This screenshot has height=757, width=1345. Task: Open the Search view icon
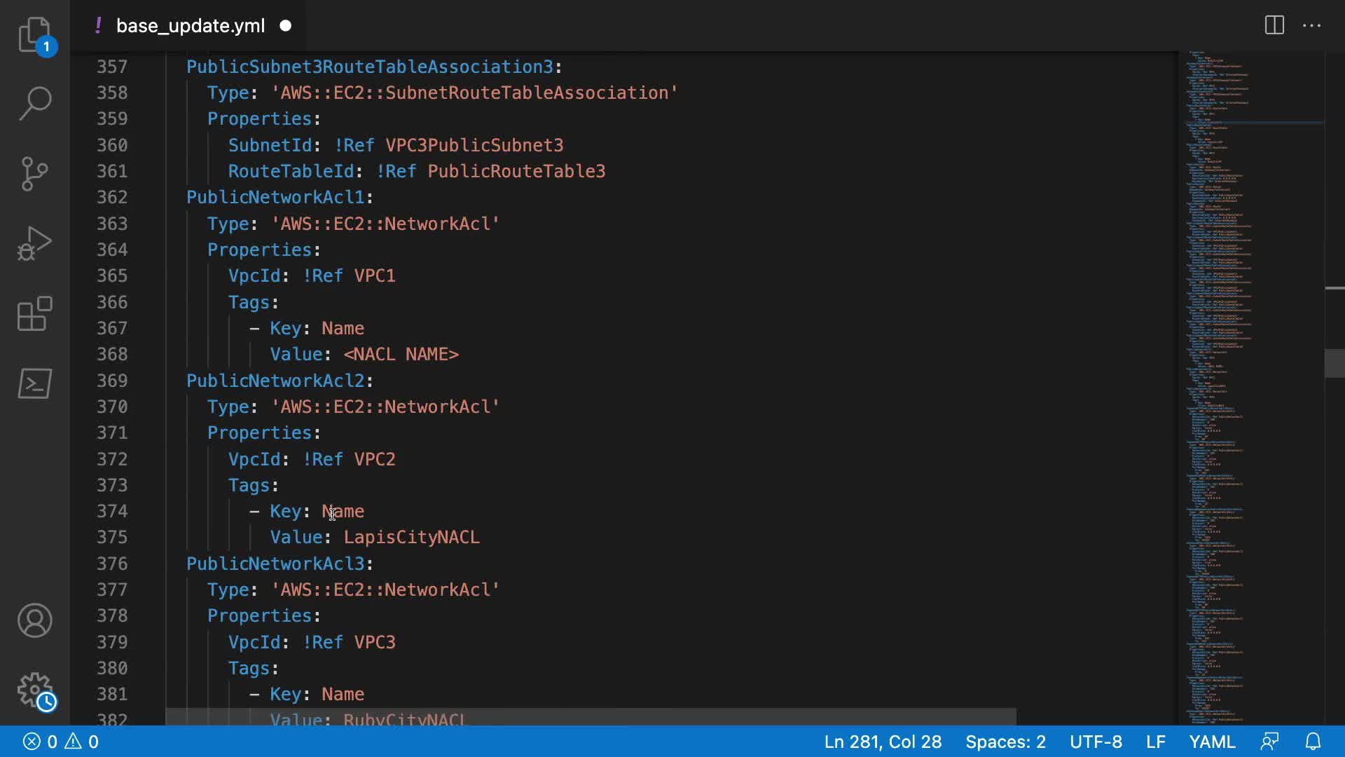click(x=34, y=103)
